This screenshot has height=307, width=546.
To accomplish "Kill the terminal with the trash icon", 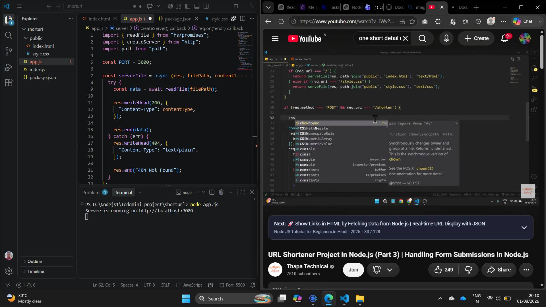I will coord(221,192).
